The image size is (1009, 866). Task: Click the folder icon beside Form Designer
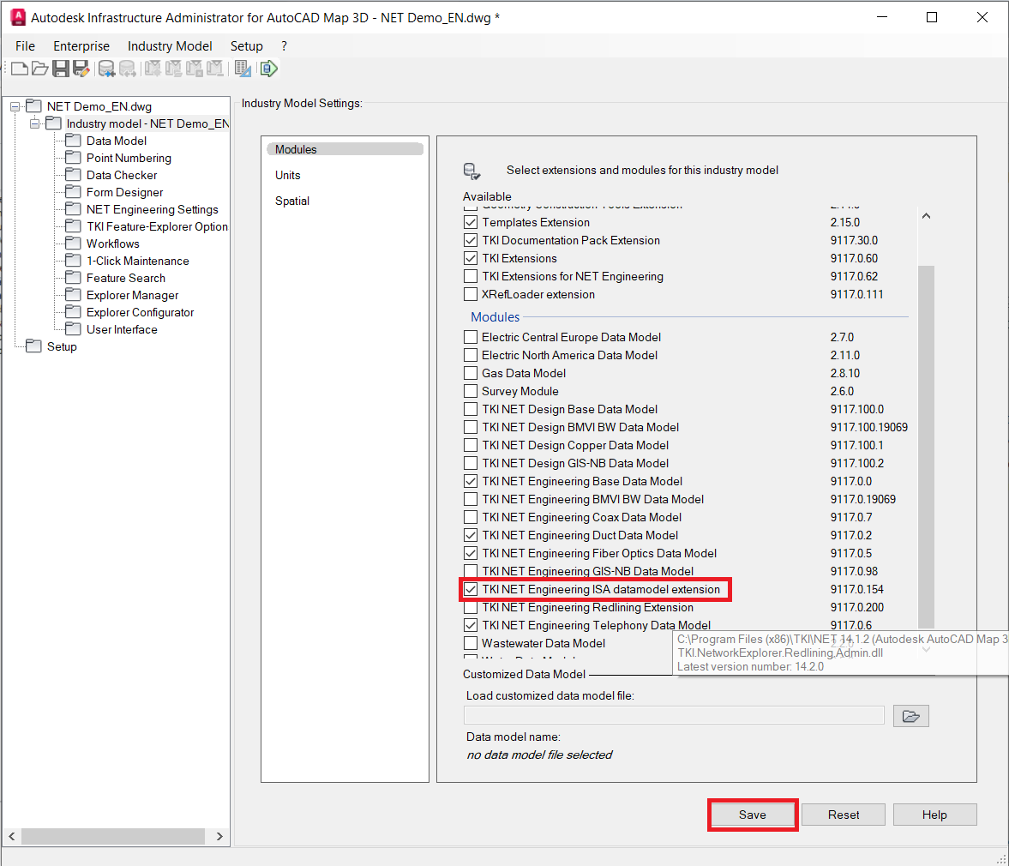[74, 192]
